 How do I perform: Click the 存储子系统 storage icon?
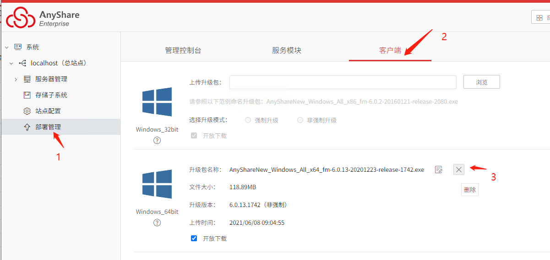(x=27, y=95)
